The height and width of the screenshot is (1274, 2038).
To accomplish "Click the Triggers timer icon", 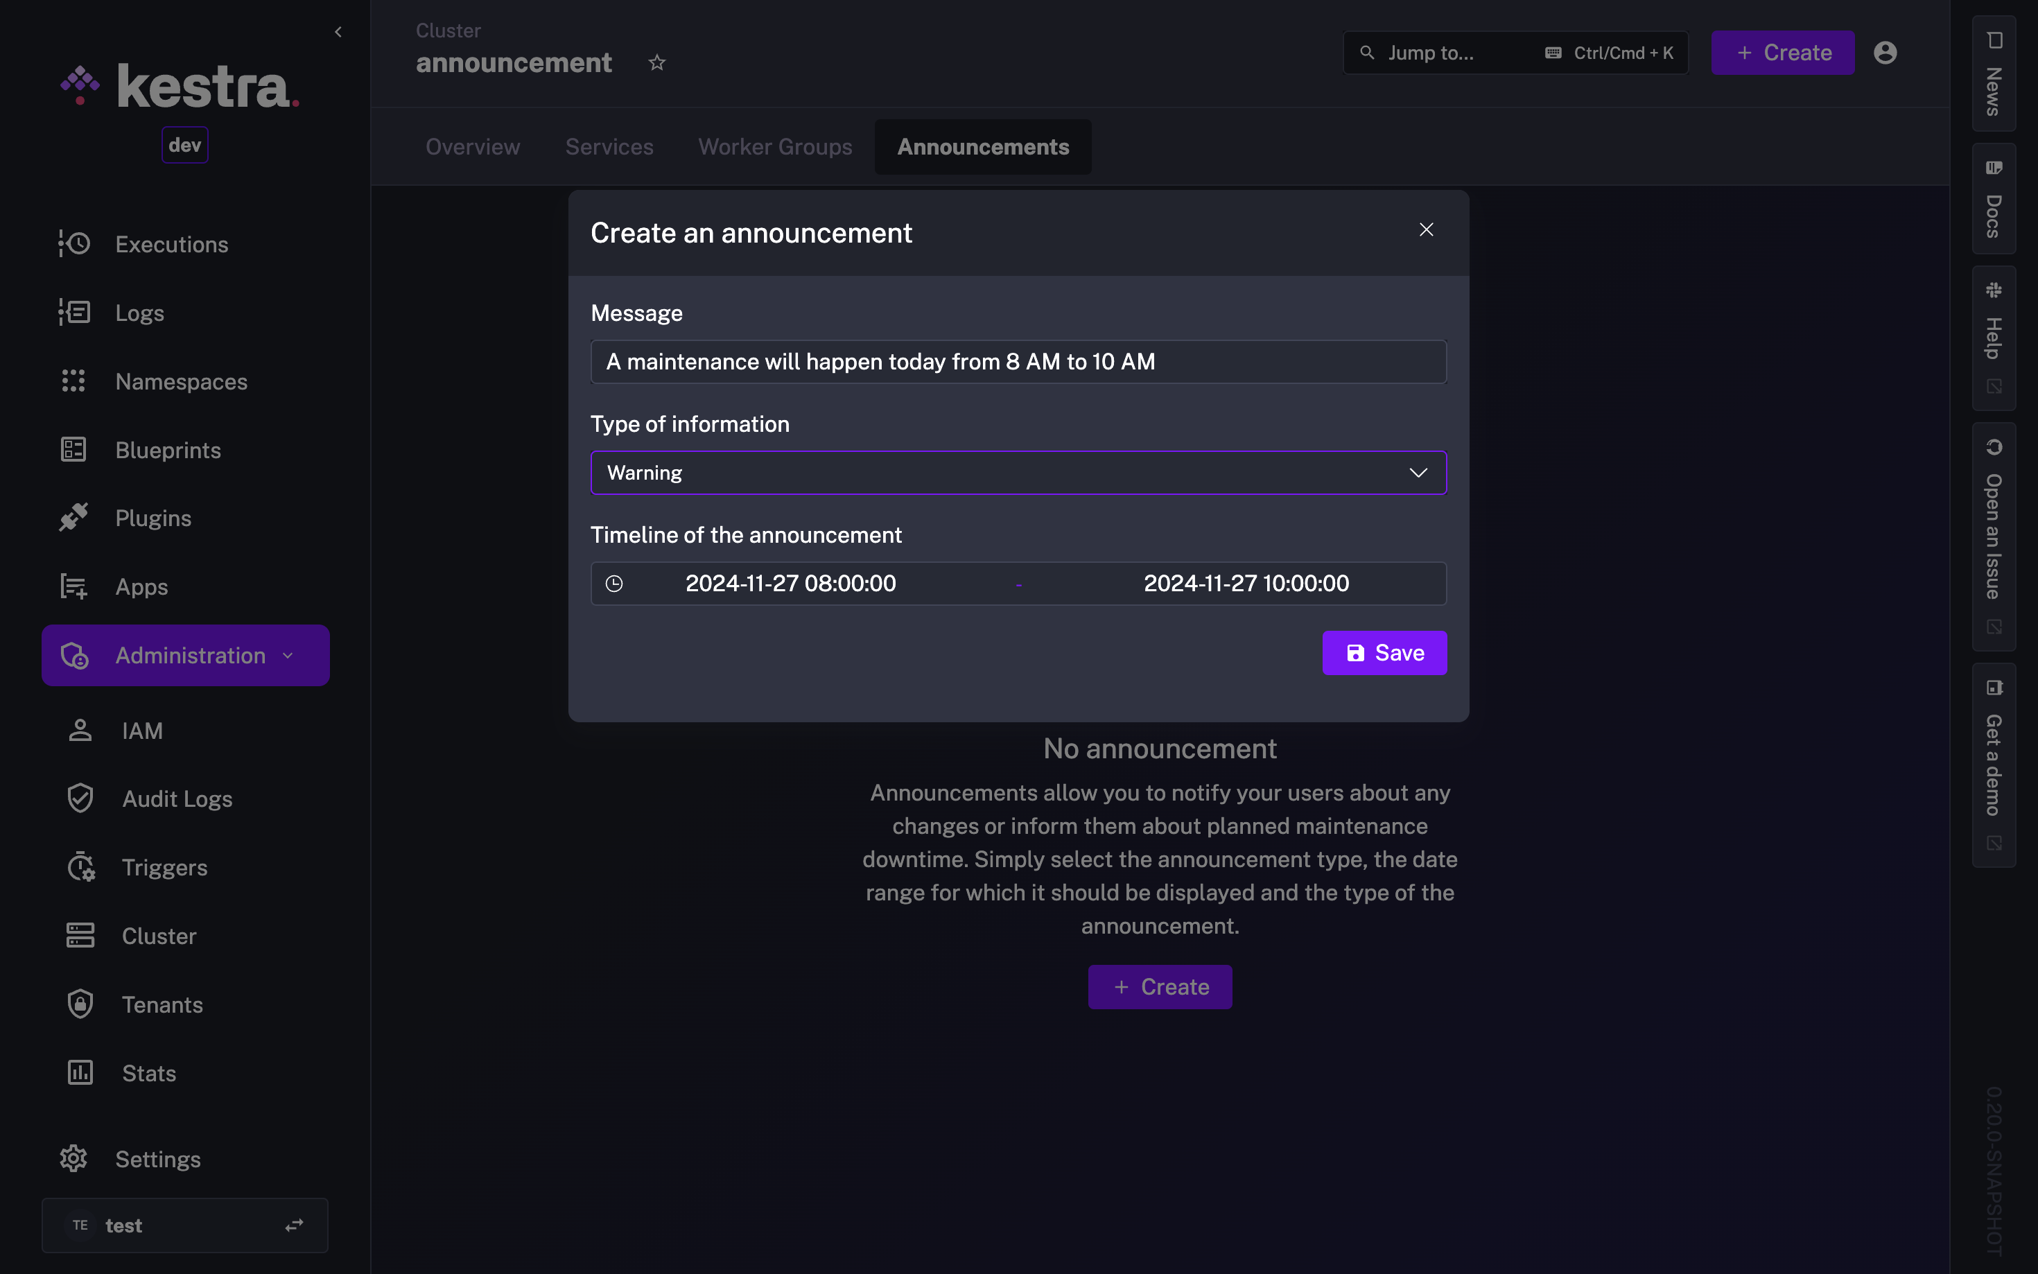I will [80, 867].
